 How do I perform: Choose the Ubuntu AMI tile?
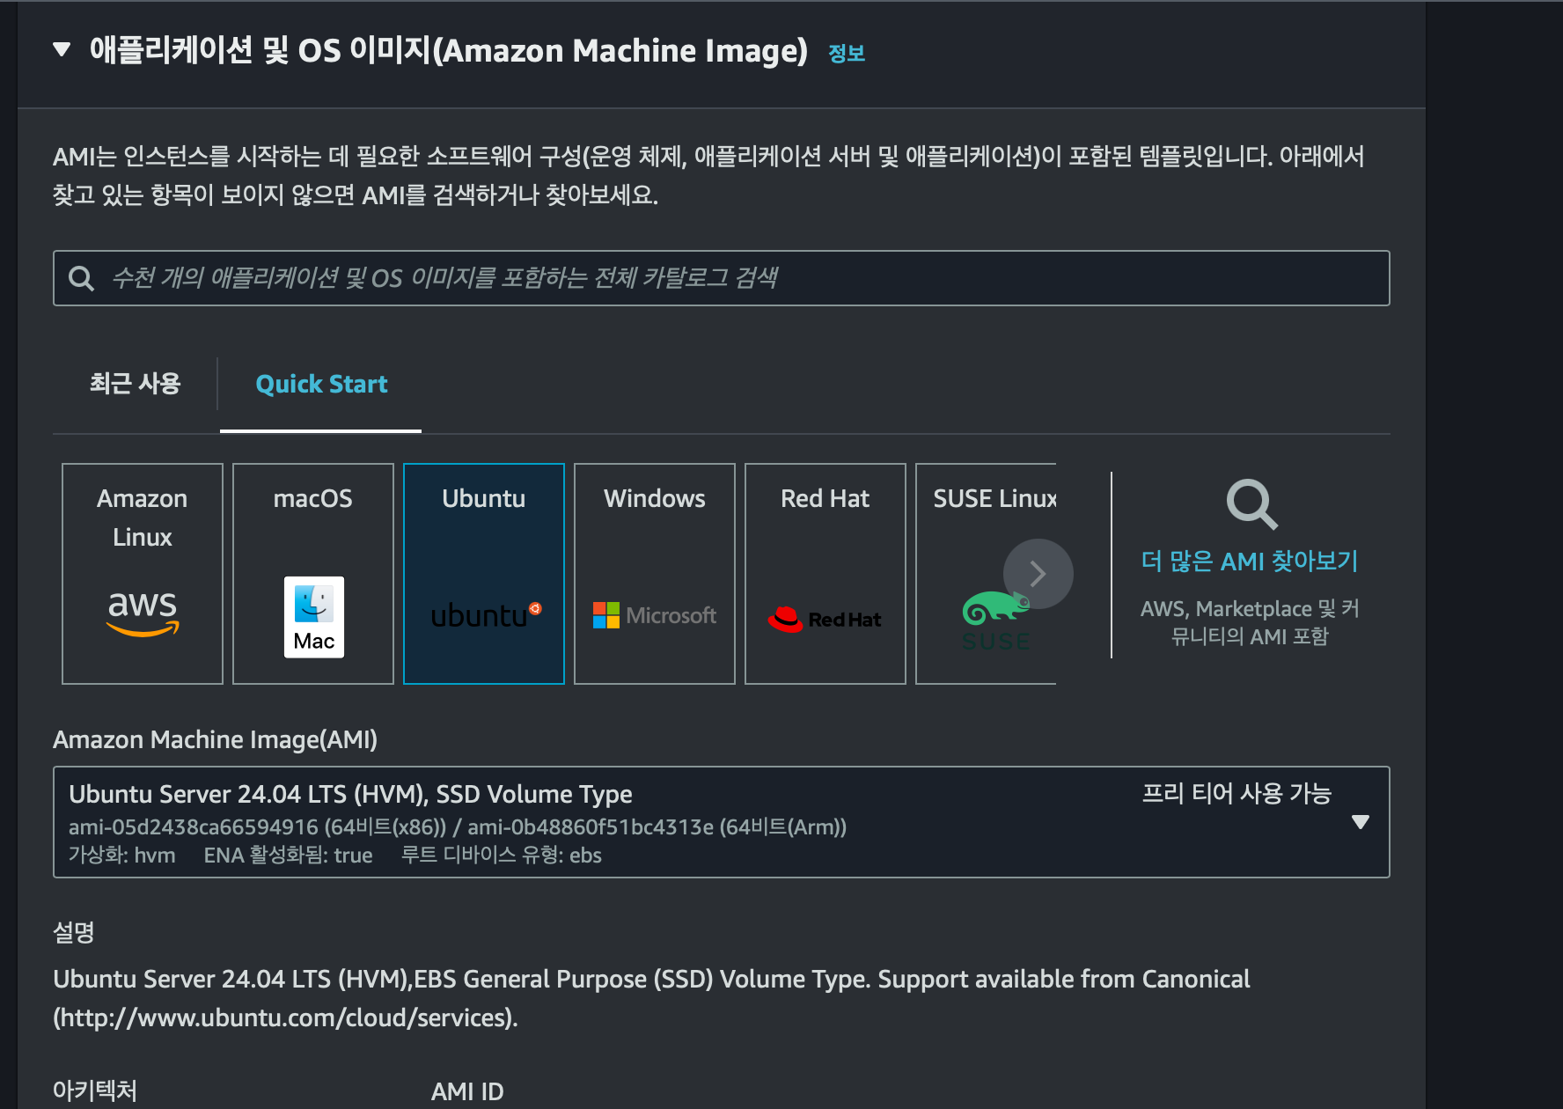(484, 574)
